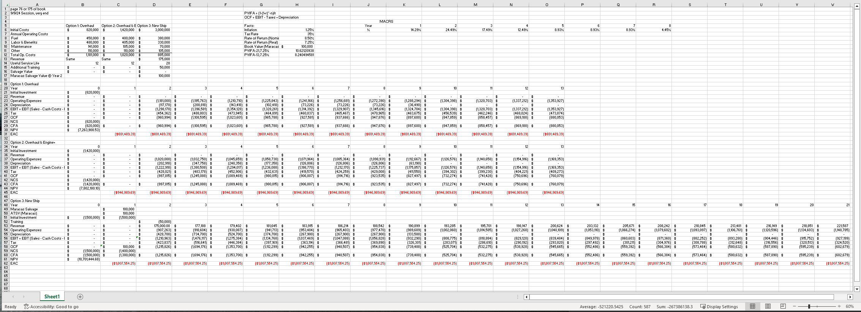Select the NPV value (7,802,180.10)

point(83,188)
